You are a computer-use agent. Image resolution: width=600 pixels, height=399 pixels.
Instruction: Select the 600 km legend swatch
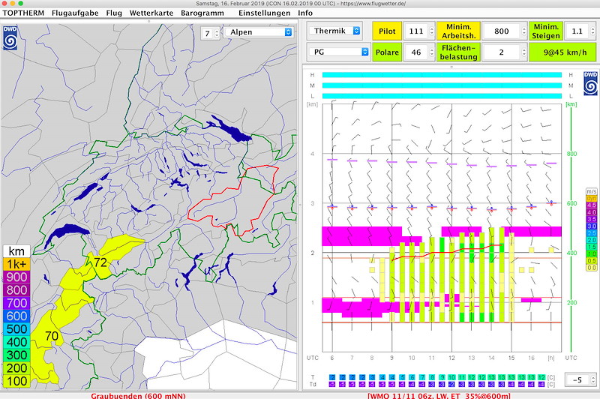(x=16, y=316)
